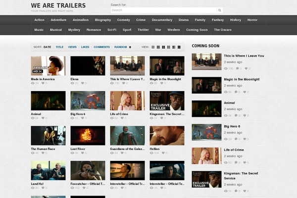Click inside the Search input field
The image size is (297, 198).
coord(164,10)
